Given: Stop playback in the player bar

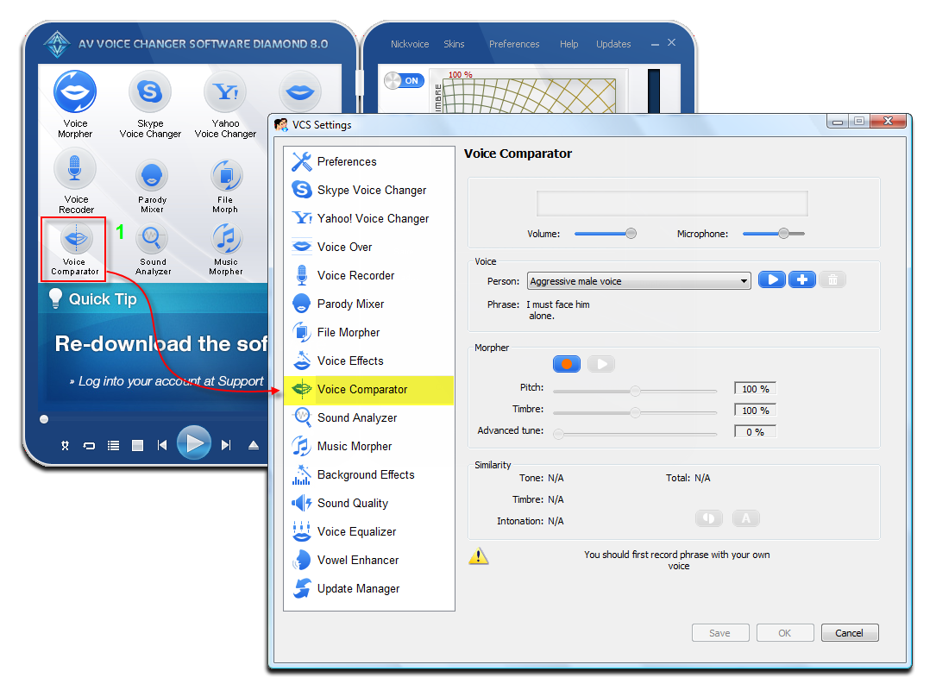Looking at the screenshot, I should pos(137,445).
